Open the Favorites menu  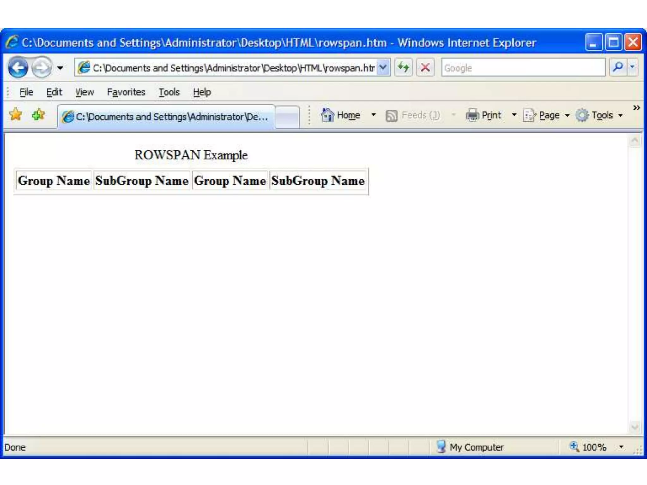(x=126, y=92)
